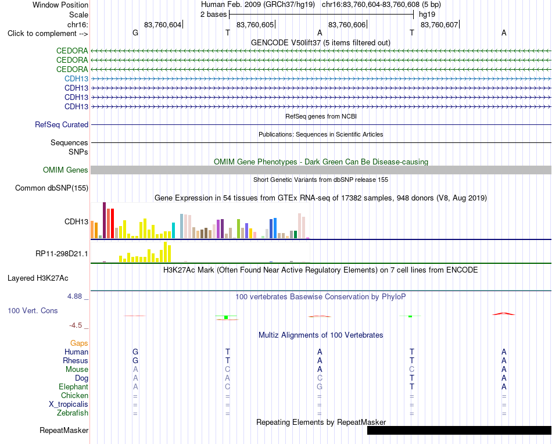Click the RP11-298D21.1 label
Image resolution: width=552 pixels, height=444 pixels.
(62, 253)
